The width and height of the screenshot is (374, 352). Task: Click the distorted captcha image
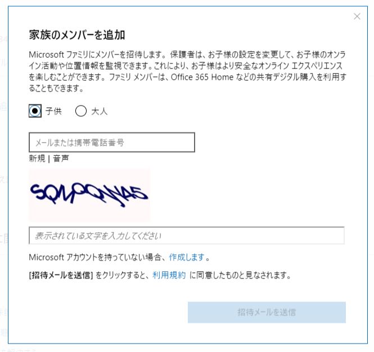(89, 194)
